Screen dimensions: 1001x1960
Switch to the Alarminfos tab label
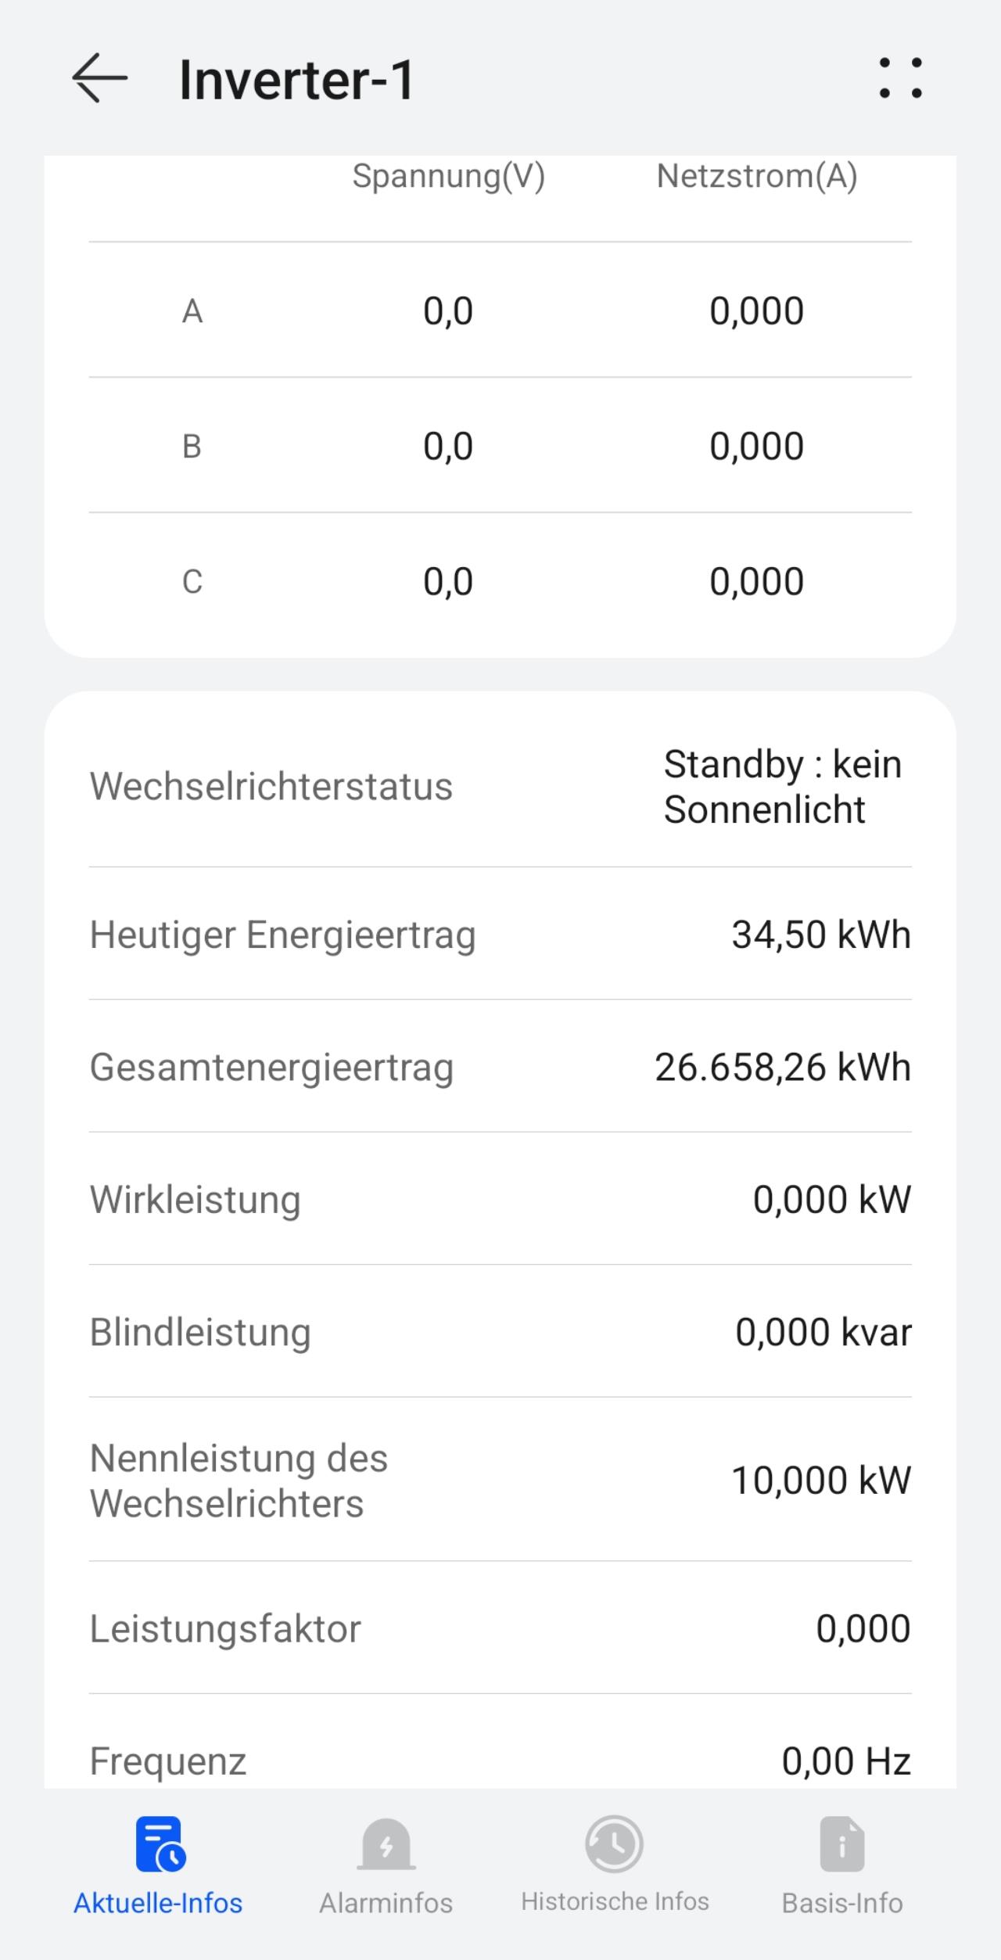coord(386,1903)
